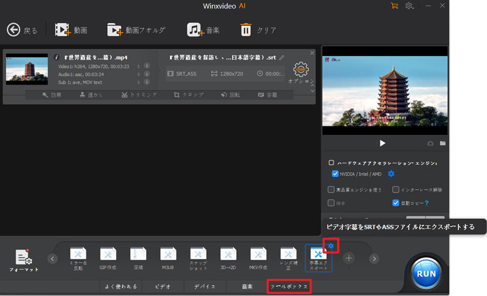
Task: Open the トリミング trimming tool
Action: (x=139, y=95)
